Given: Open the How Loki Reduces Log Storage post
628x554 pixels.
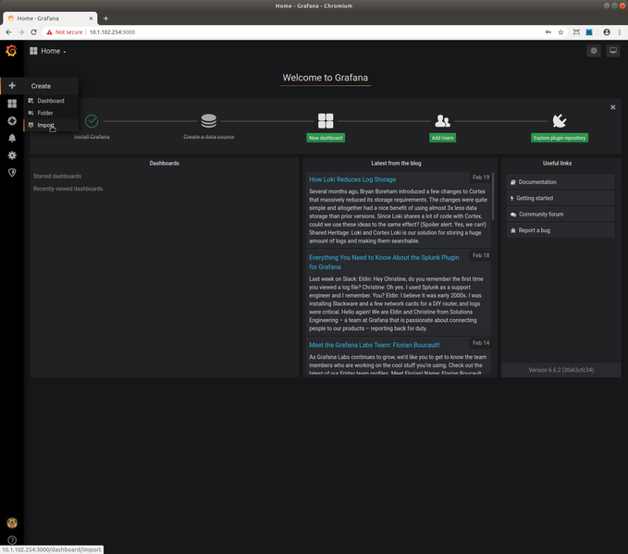Looking at the screenshot, I should pyautogui.click(x=352, y=179).
